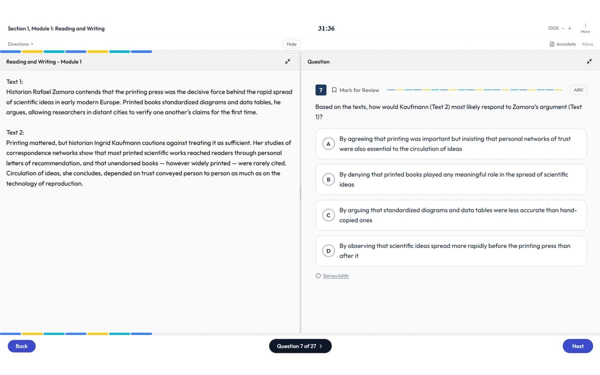Image resolution: width=600 pixels, height=375 pixels.
Task: Open the three-dot More menu above Annotate
Action: (585, 28)
